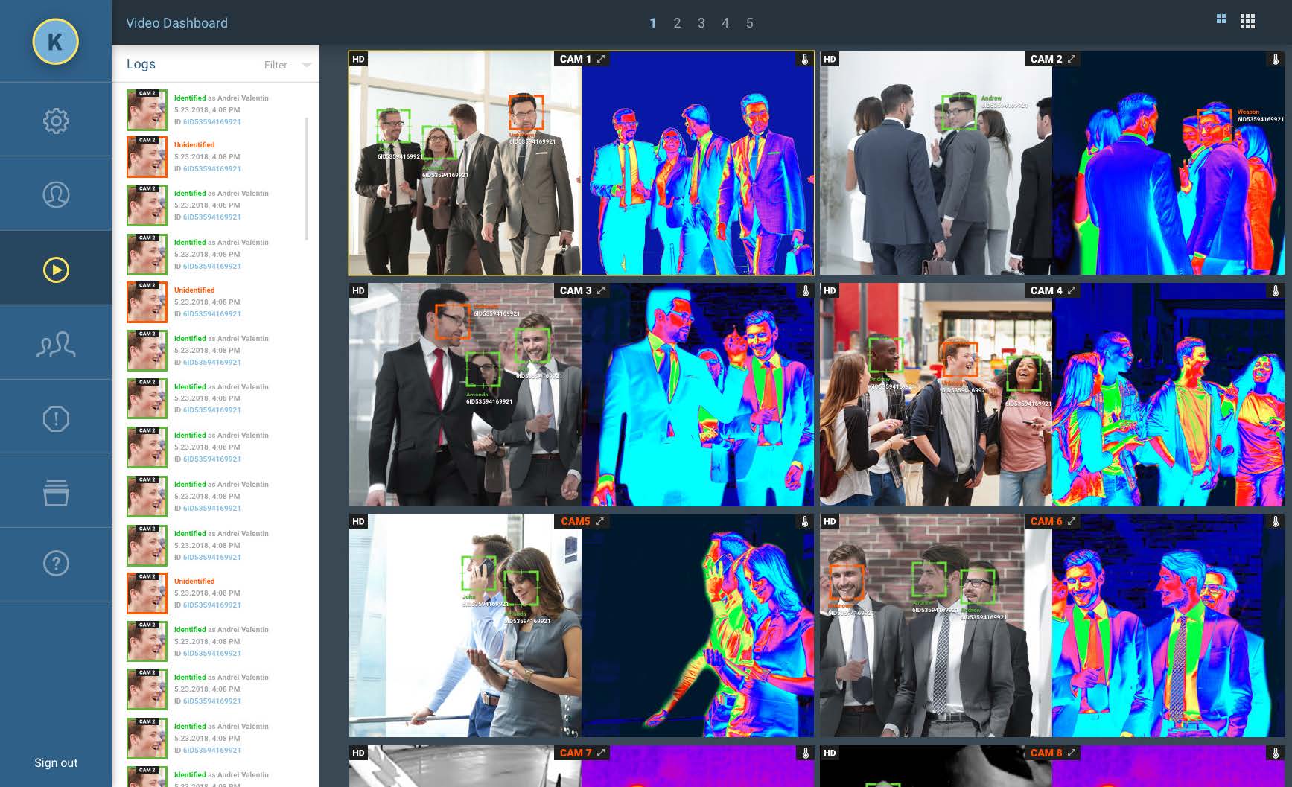
Task: Switch to the four-tile grid layout
Action: 1221,19
